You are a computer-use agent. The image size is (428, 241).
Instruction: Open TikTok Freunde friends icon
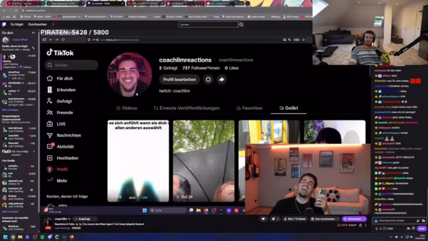[x=49, y=112]
